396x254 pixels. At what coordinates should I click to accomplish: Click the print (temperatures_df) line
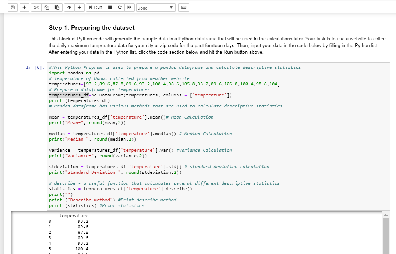79,100
